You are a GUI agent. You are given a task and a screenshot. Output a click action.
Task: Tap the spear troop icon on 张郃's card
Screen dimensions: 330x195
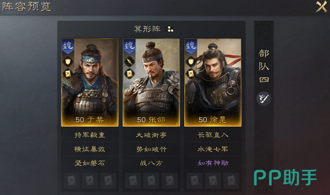click(x=129, y=61)
